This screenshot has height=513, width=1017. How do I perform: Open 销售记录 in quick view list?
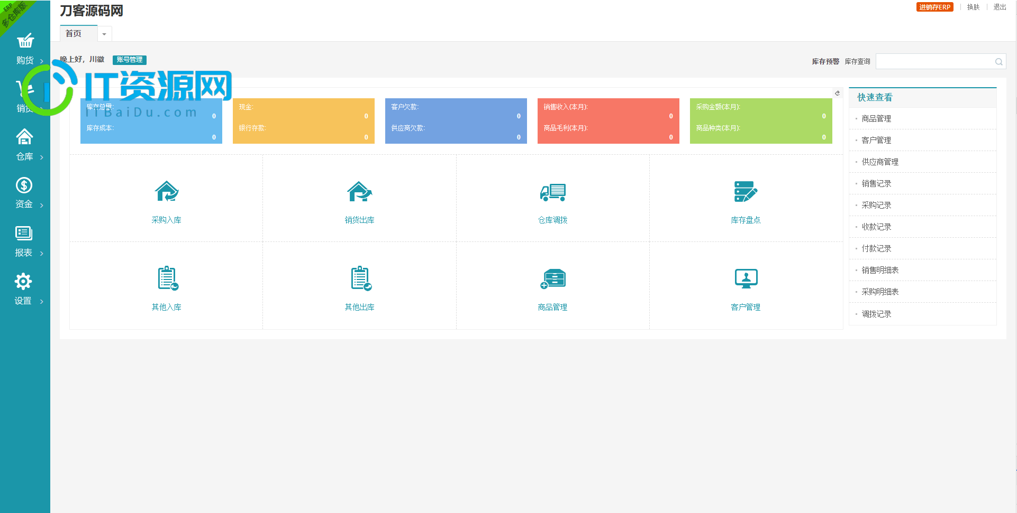point(876,183)
